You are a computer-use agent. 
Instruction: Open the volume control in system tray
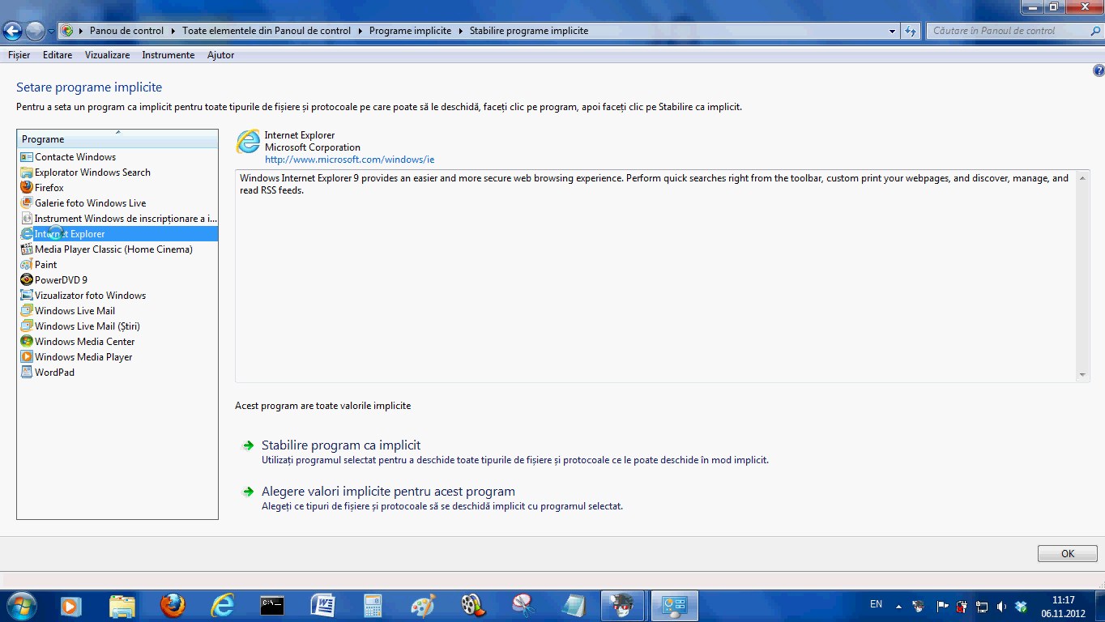(1001, 606)
